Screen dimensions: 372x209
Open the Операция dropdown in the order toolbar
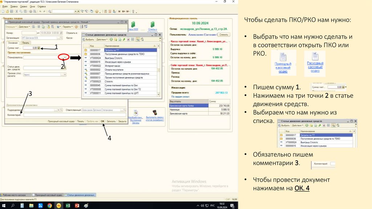(x=11, y=27)
